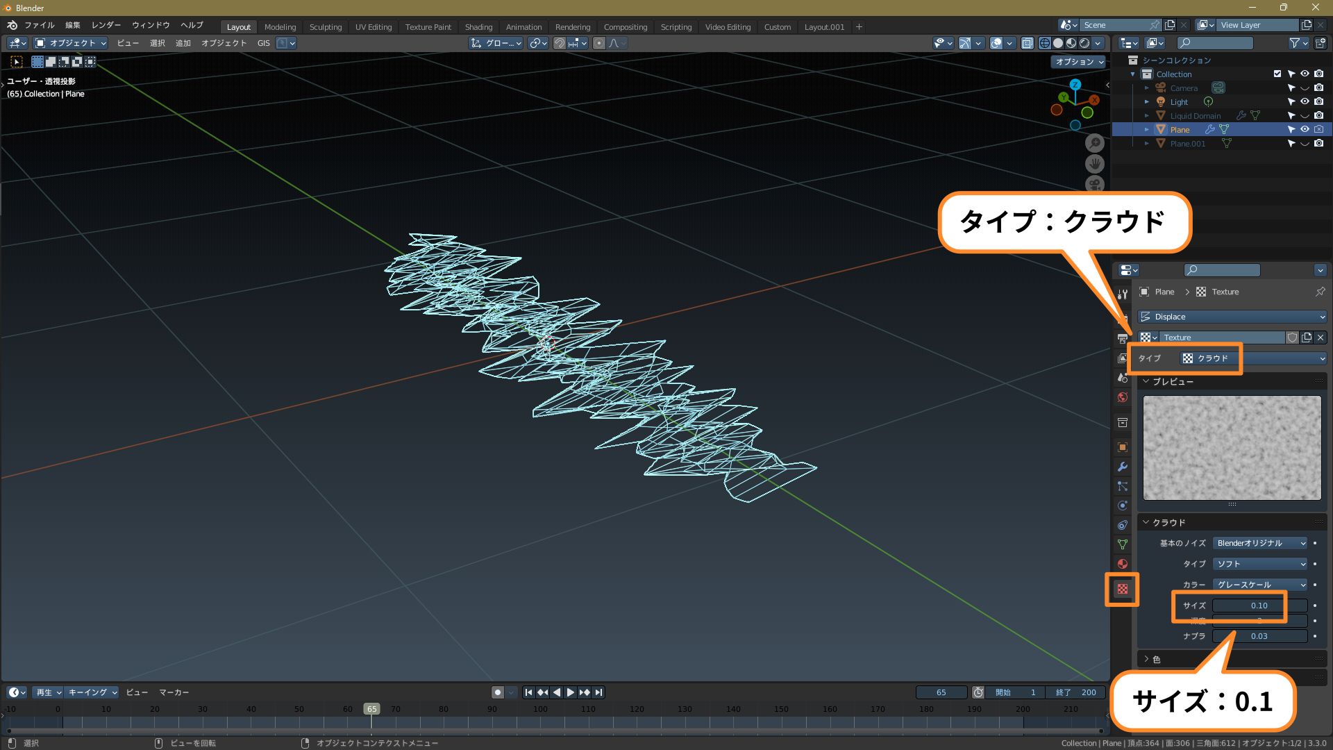Toggle X-ray view in viewport header
This screenshot has width=1333, height=750.
pos(1027,43)
